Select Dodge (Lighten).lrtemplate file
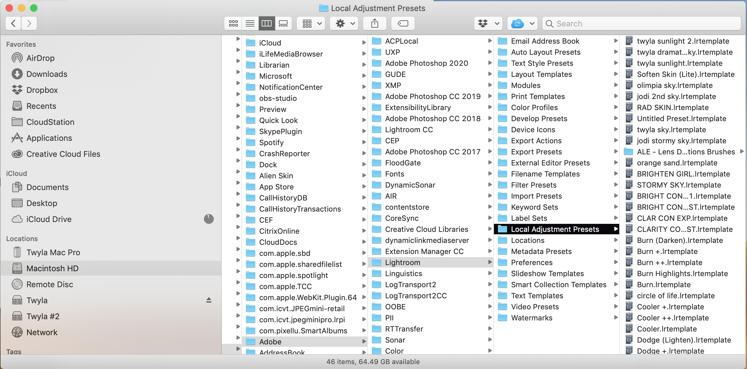The height and width of the screenshot is (369, 747). 684,340
